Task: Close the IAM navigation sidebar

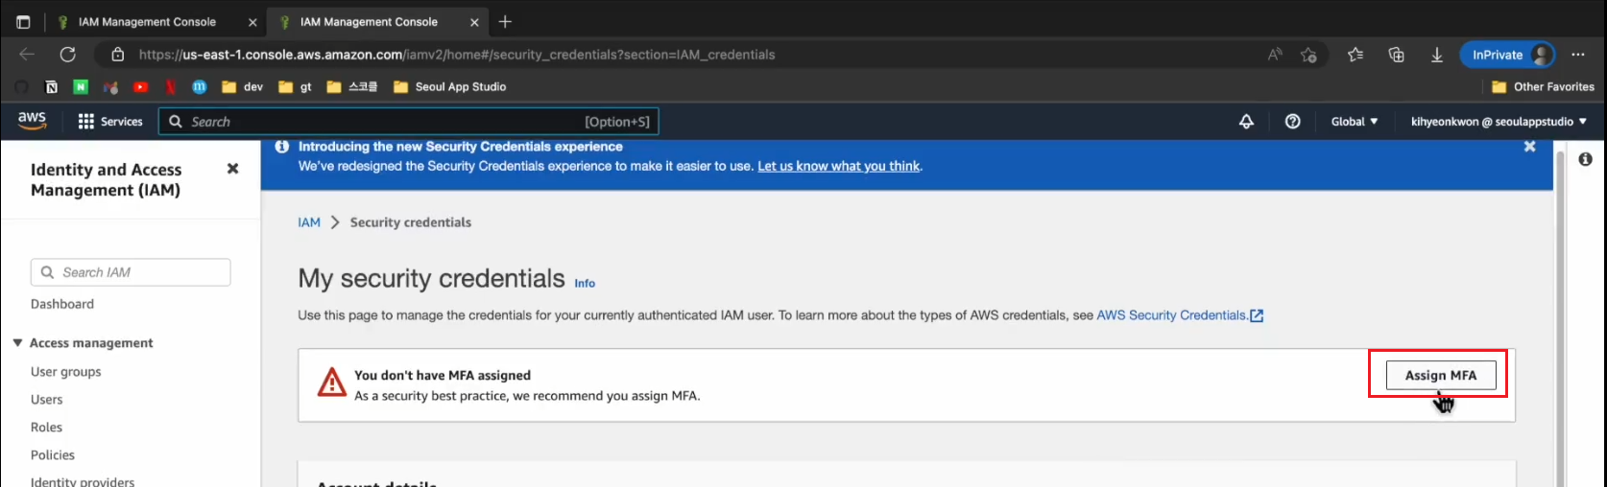Action: pos(232,169)
